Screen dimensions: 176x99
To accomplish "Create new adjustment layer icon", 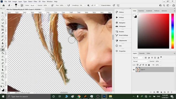I will 161,92.
